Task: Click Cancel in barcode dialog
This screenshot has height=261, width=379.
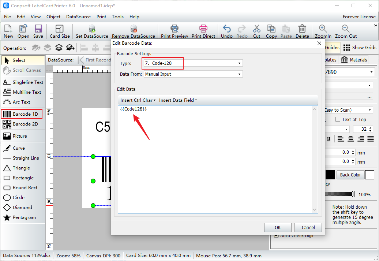Action: click(308, 227)
